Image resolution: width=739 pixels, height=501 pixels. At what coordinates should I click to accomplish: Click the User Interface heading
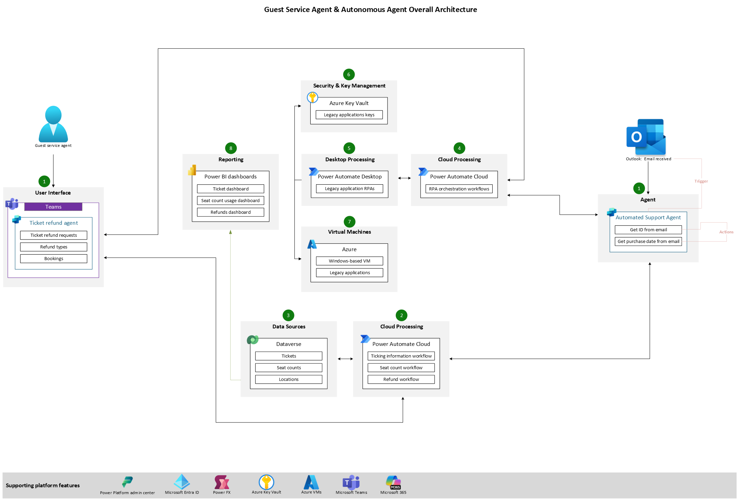tap(53, 193)
